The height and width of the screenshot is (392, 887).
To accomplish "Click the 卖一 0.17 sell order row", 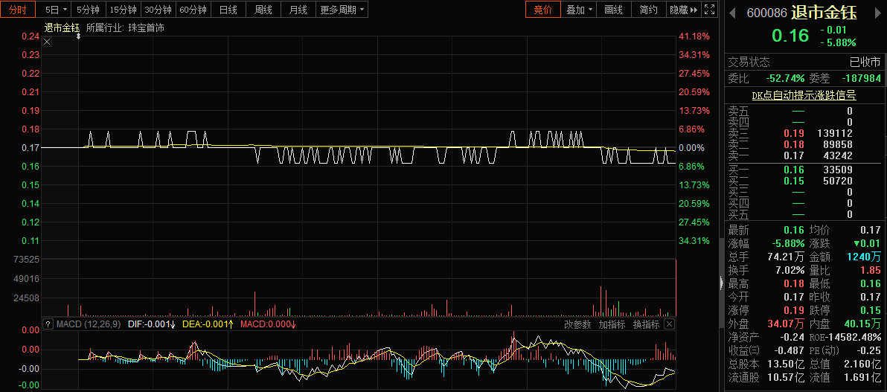I will [x=804, y=155].
